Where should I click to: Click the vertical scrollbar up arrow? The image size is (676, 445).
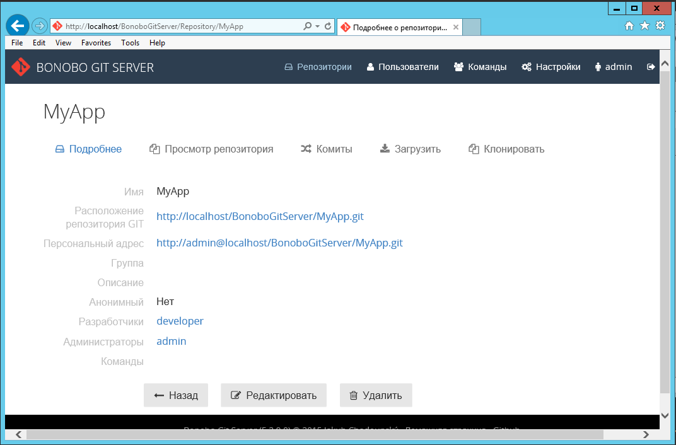click(665, 64)
